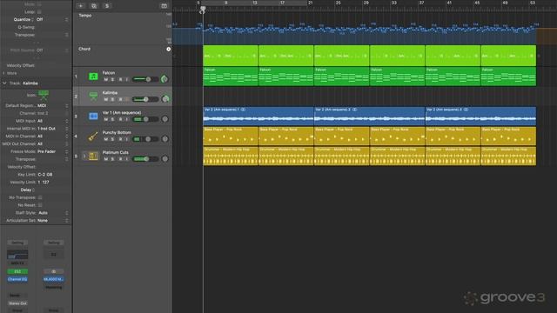Adjust the Falcon track volume slider
557x313 pixels.
145,79
